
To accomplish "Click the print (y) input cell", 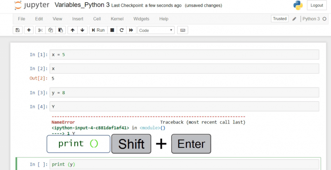I will pyautogui.click(x=184, y=164).
